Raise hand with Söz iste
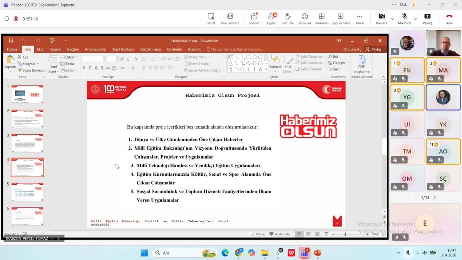Screen dimensions: 462x260 (288, 18)
